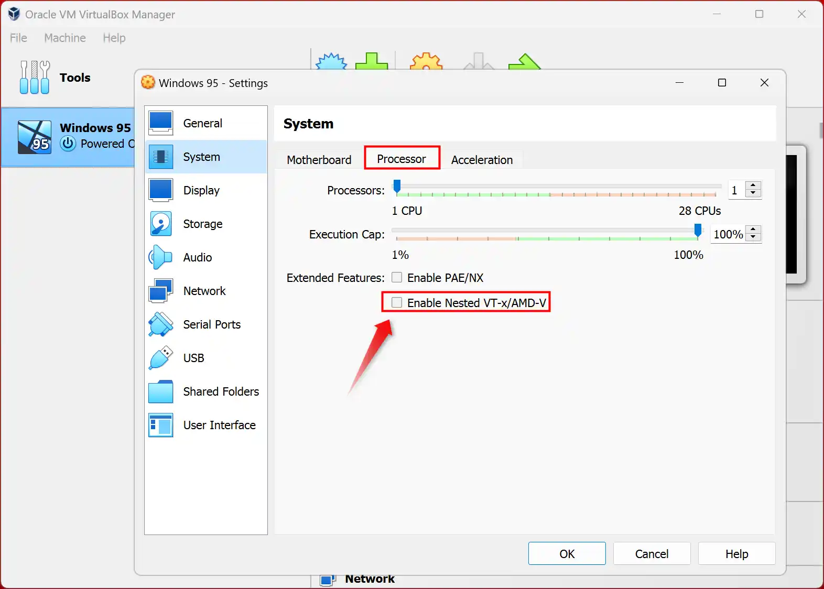Click the Processors slider handle

(397, 187)
